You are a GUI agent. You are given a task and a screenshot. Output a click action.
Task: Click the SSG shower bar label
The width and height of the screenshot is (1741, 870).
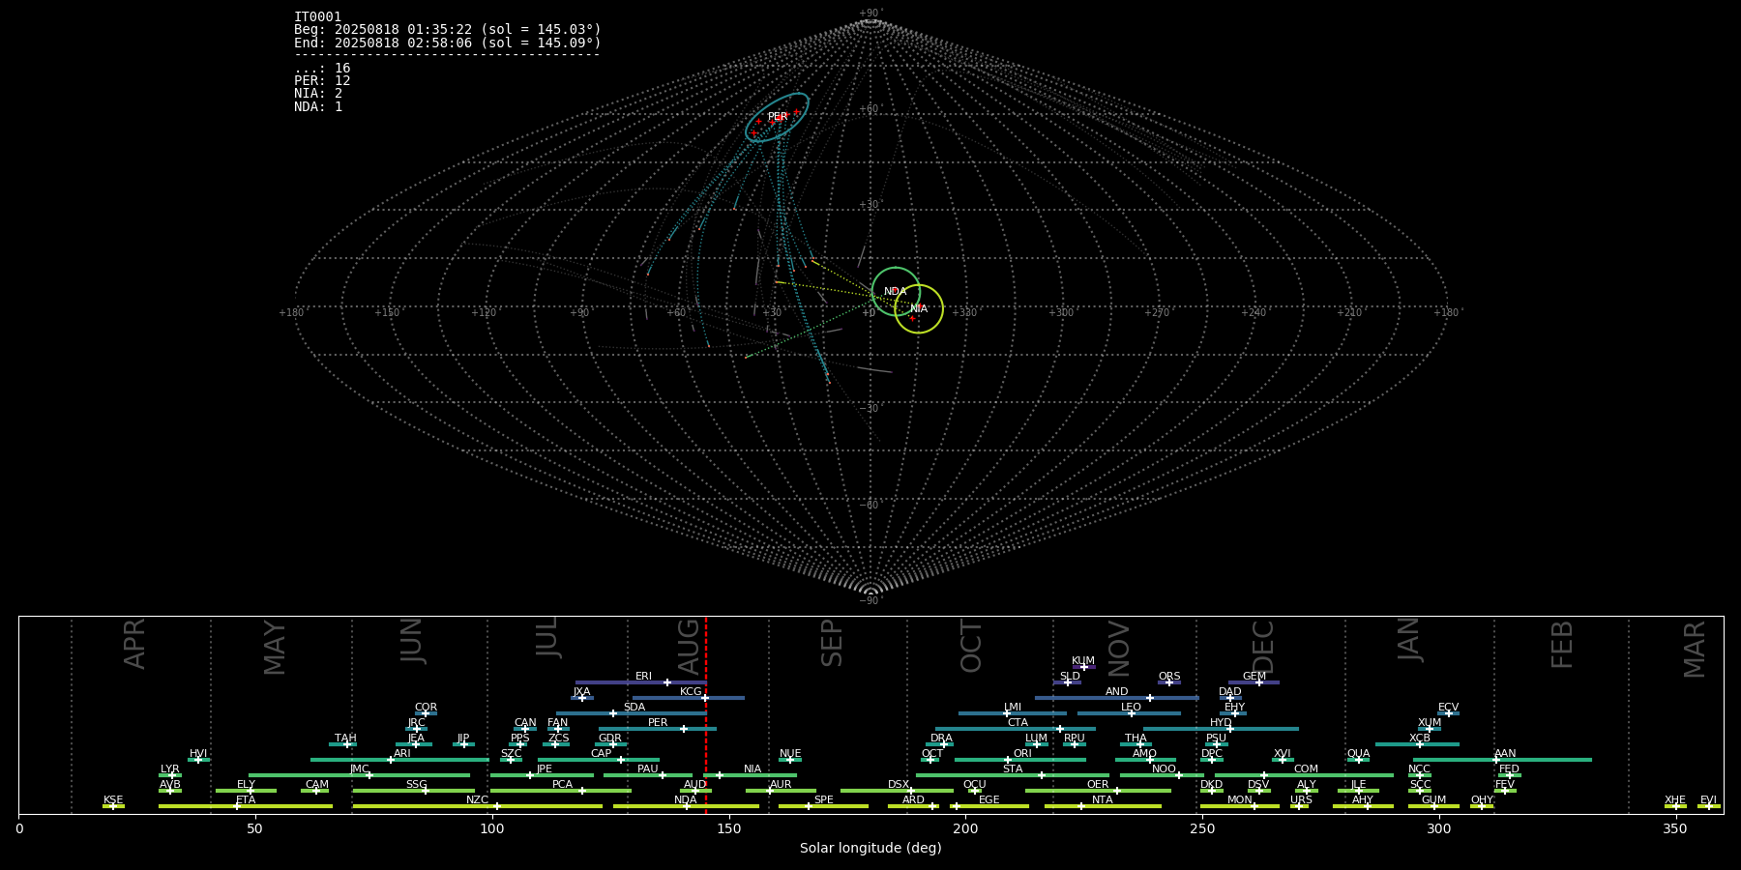pos(417,784)
